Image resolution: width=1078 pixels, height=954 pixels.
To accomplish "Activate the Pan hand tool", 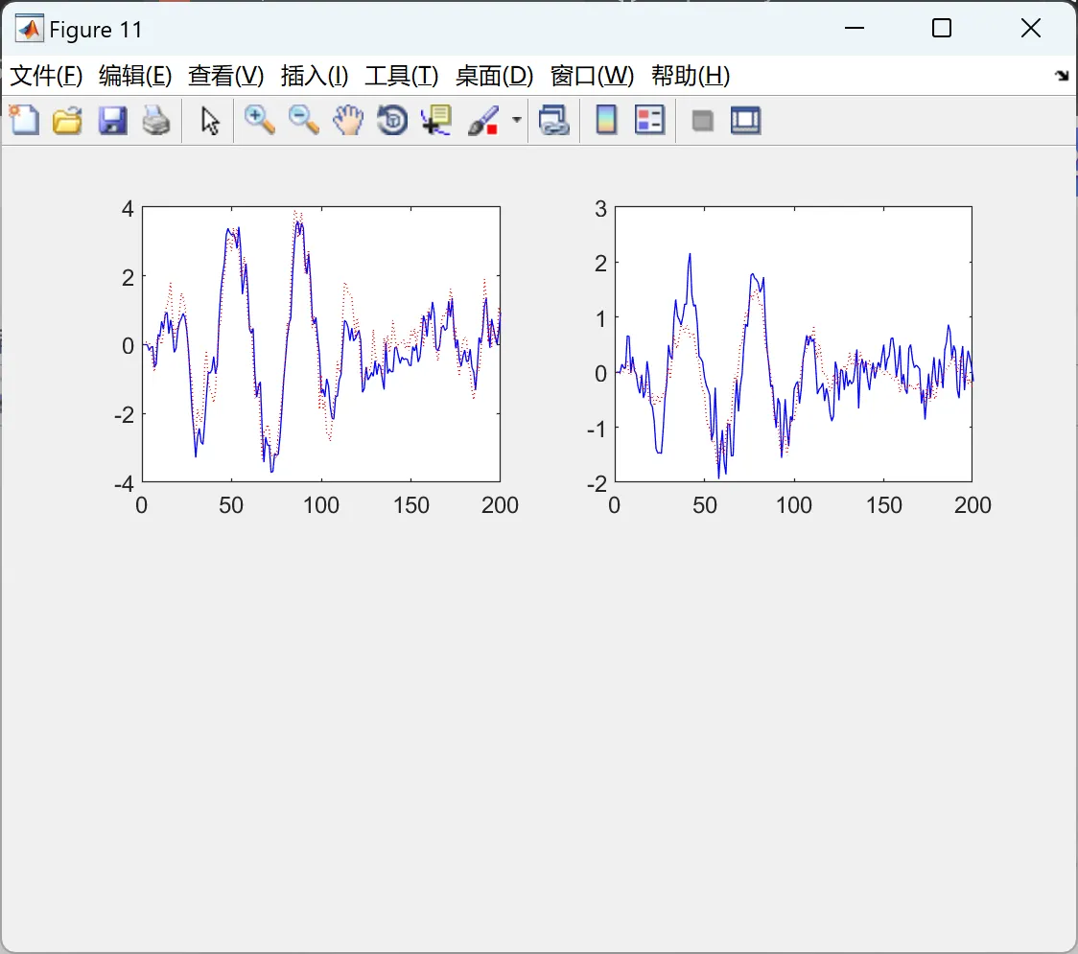I will click(x=348, y=120).
